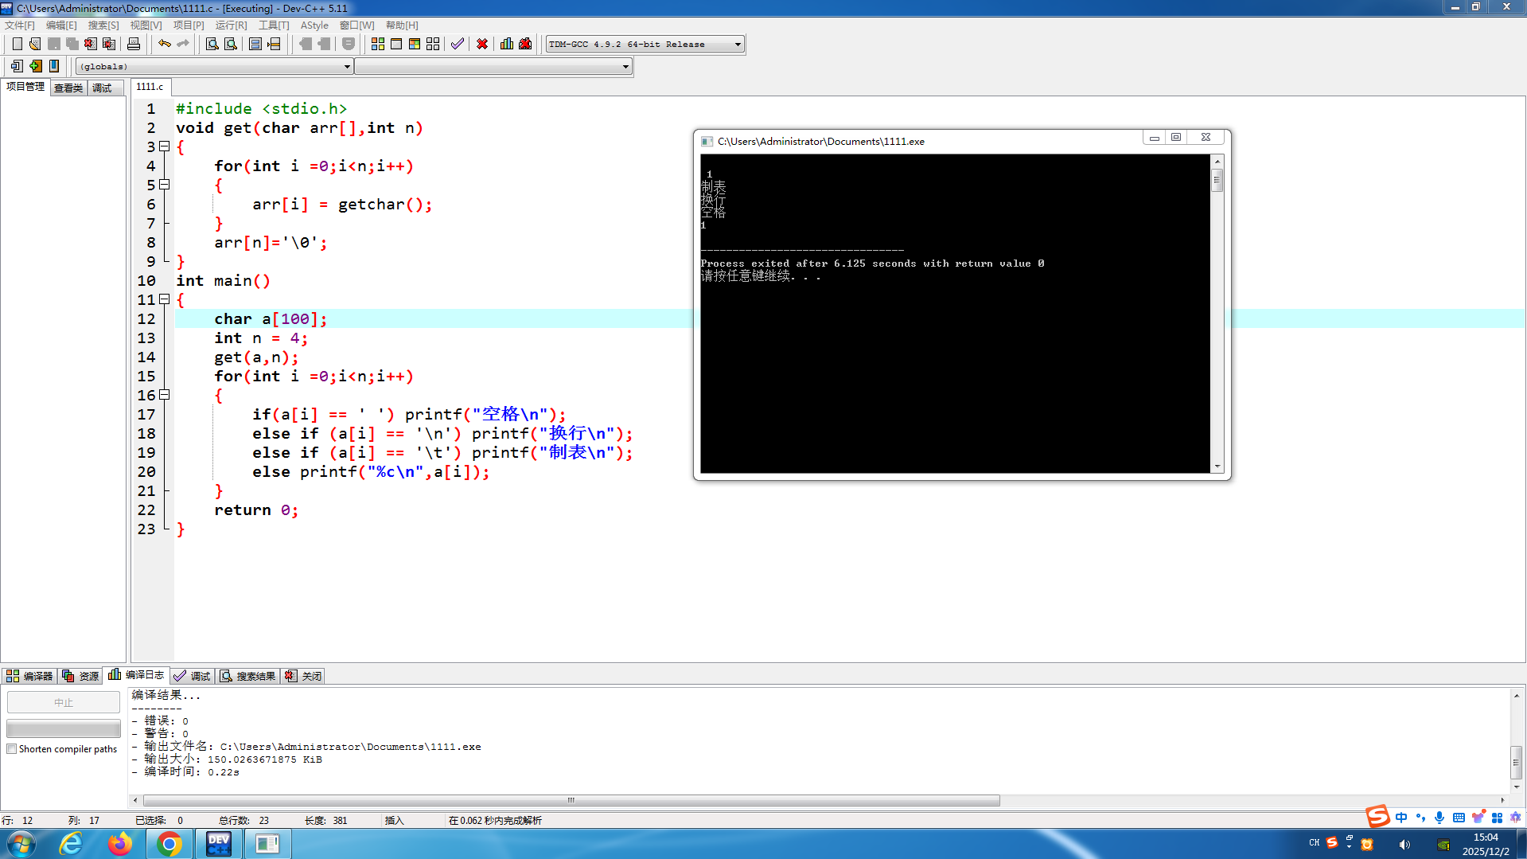Click the 中止 abort button
This screenshot has width=1527, height=859.
[x=64, y=702]
